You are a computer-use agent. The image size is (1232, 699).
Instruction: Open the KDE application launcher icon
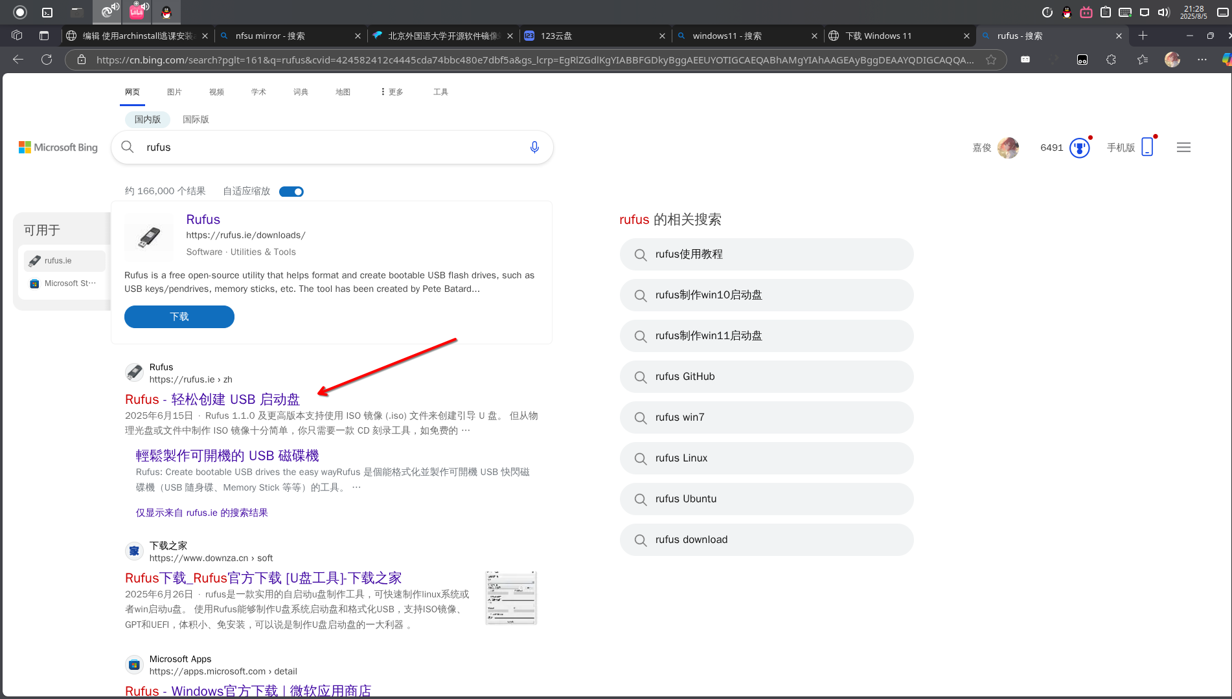[20, 12]
